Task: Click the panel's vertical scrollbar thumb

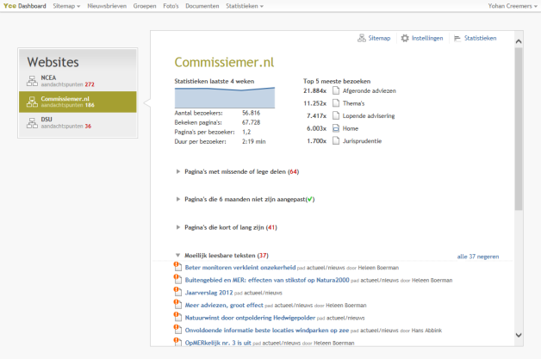Action: [519, 129]
